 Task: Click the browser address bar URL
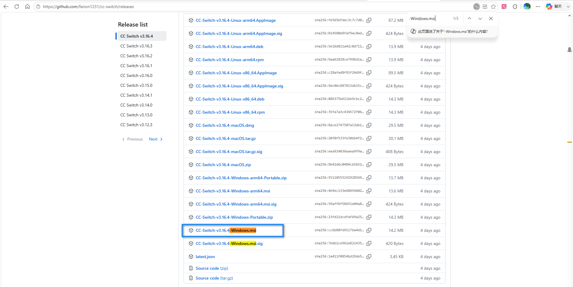88,7
